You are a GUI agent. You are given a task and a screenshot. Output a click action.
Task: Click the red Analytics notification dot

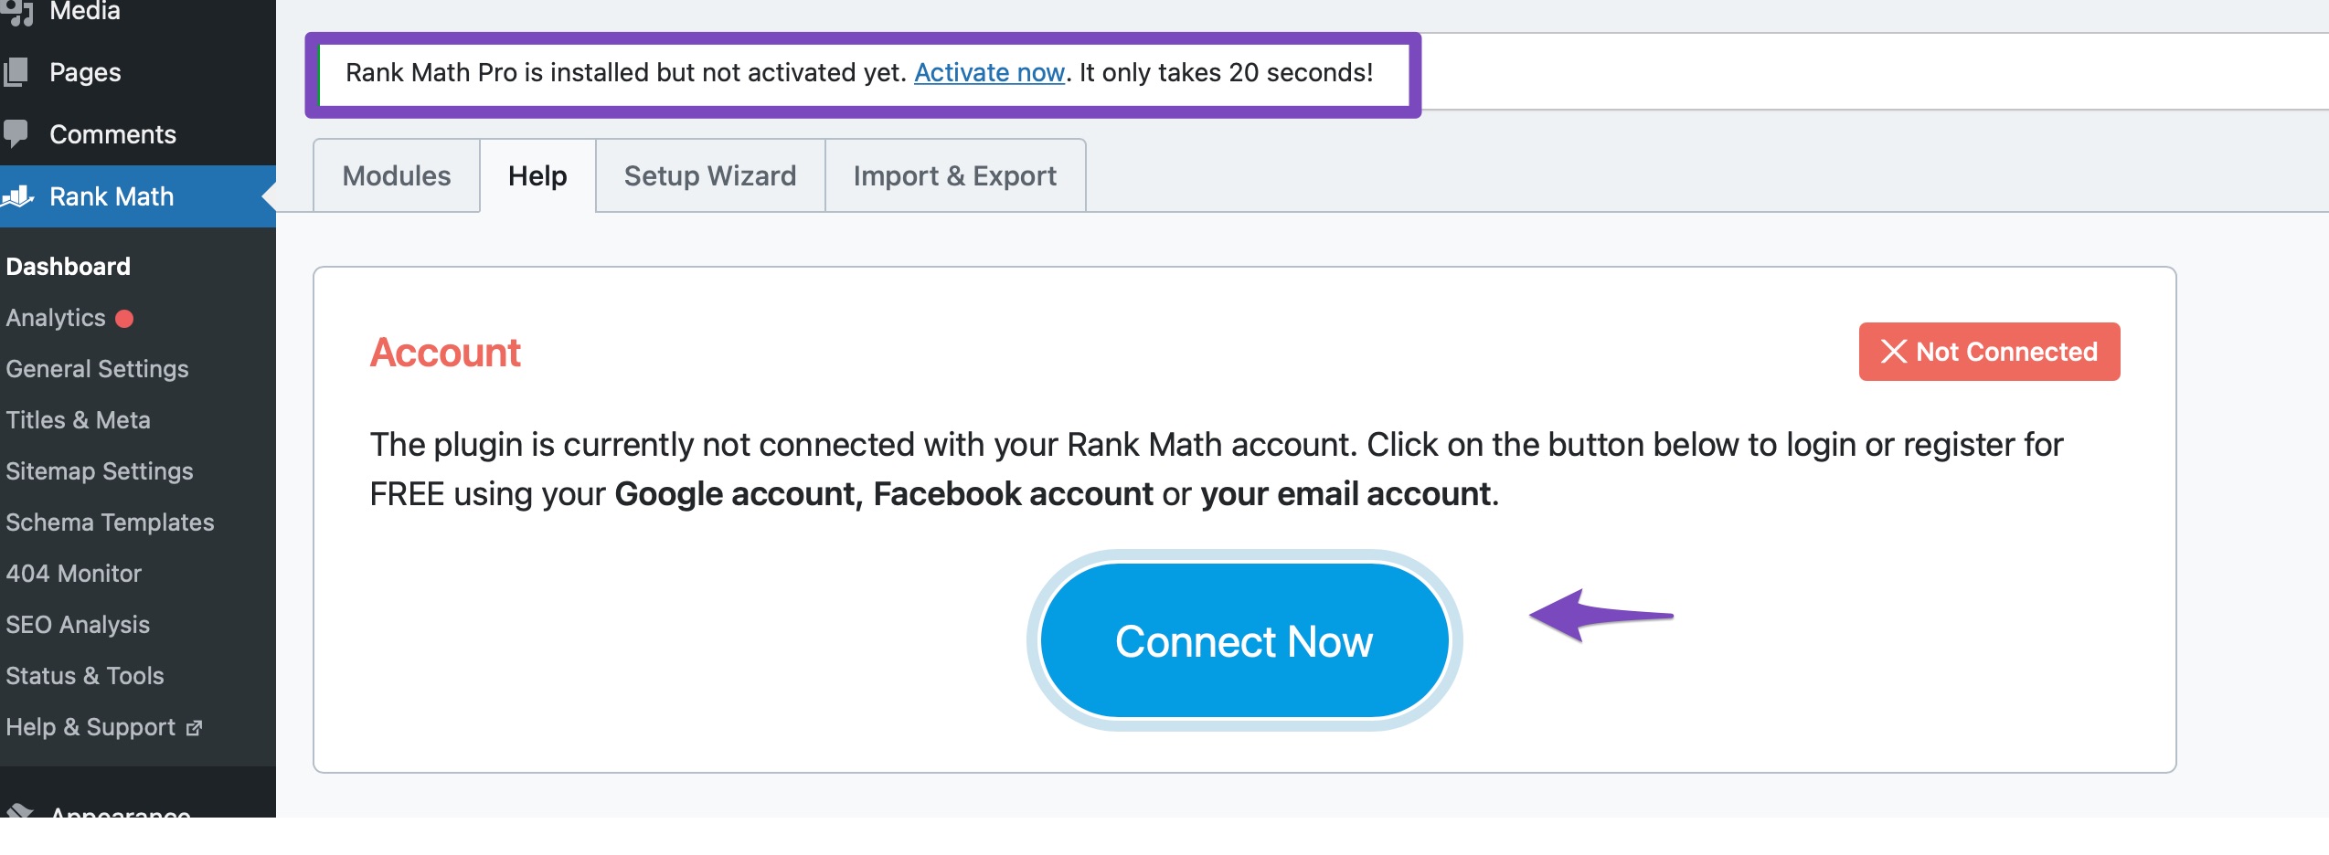tap(124, 318)
